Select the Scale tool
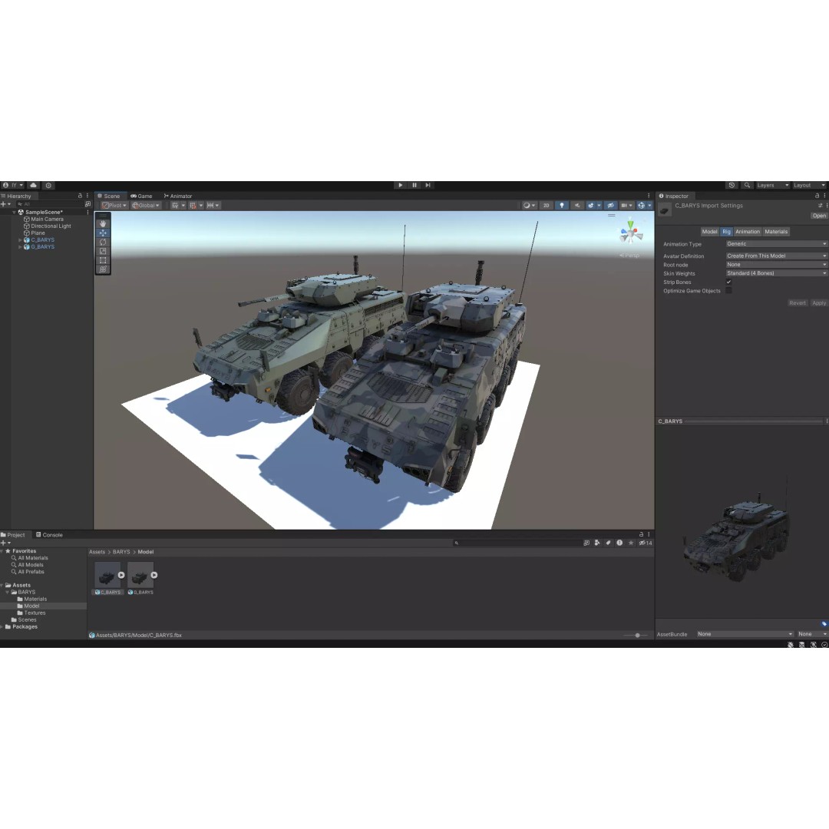 click(103, 251)
